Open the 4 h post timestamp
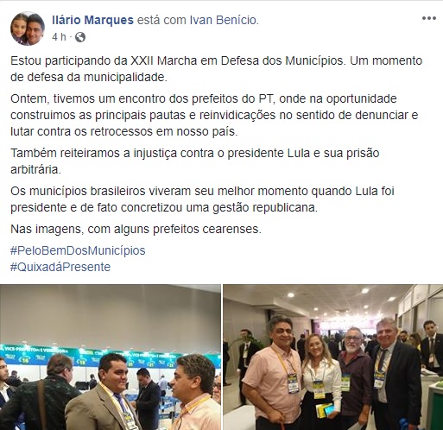Image resolution: width=443 pixels, height=430 pixels. pyautogui.click(x=59, y=37)
